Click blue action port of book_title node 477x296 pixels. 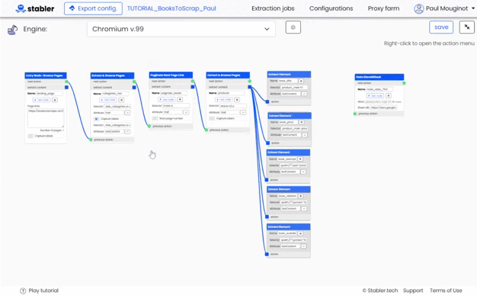[x=267, y=101]
